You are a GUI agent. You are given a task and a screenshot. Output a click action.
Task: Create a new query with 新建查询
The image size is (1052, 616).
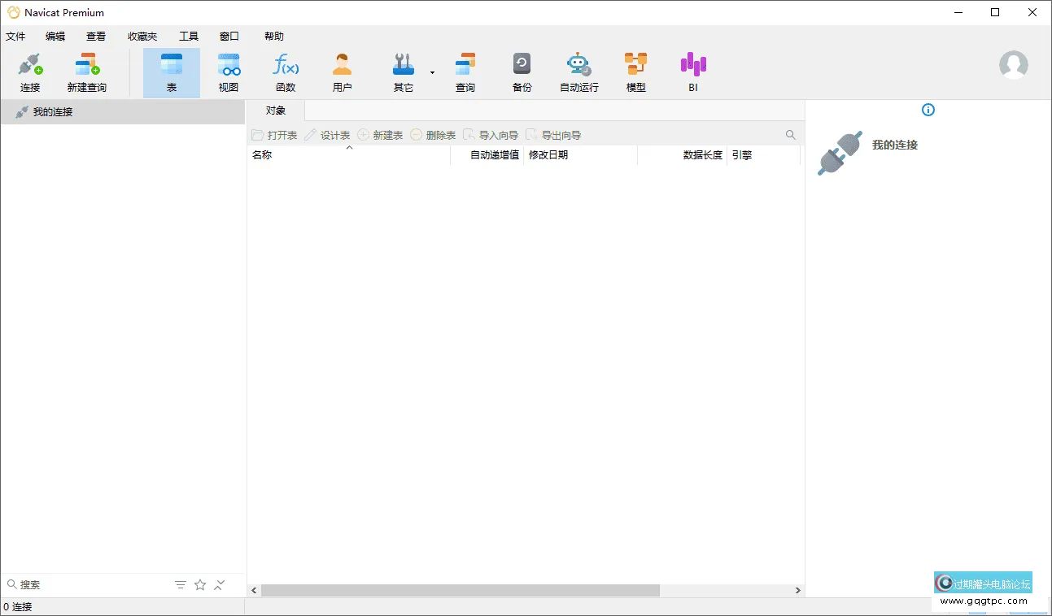pos(86,72)
